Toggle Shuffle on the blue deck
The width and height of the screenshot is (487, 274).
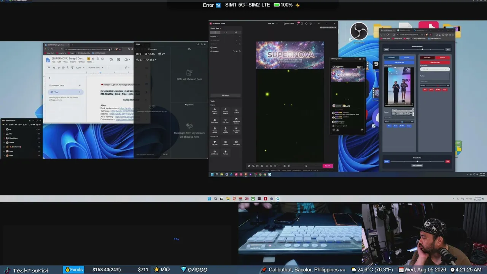[x=402, y=126]
